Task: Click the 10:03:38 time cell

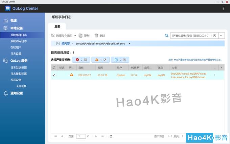Action: [102, 75]
